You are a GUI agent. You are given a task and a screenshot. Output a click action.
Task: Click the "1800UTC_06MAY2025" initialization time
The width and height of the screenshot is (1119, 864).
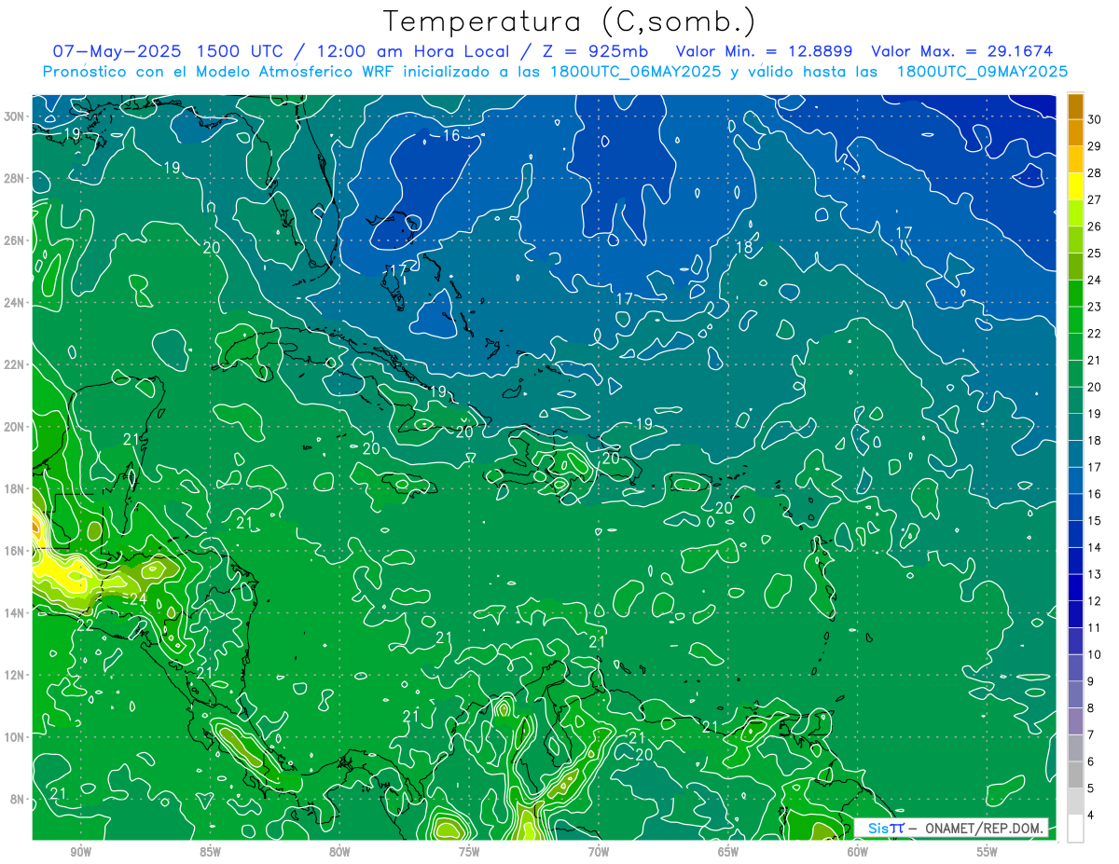(x=635, y=72)
